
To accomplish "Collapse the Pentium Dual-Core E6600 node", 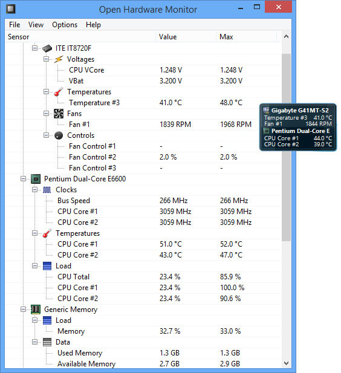I will click(24, 179).
